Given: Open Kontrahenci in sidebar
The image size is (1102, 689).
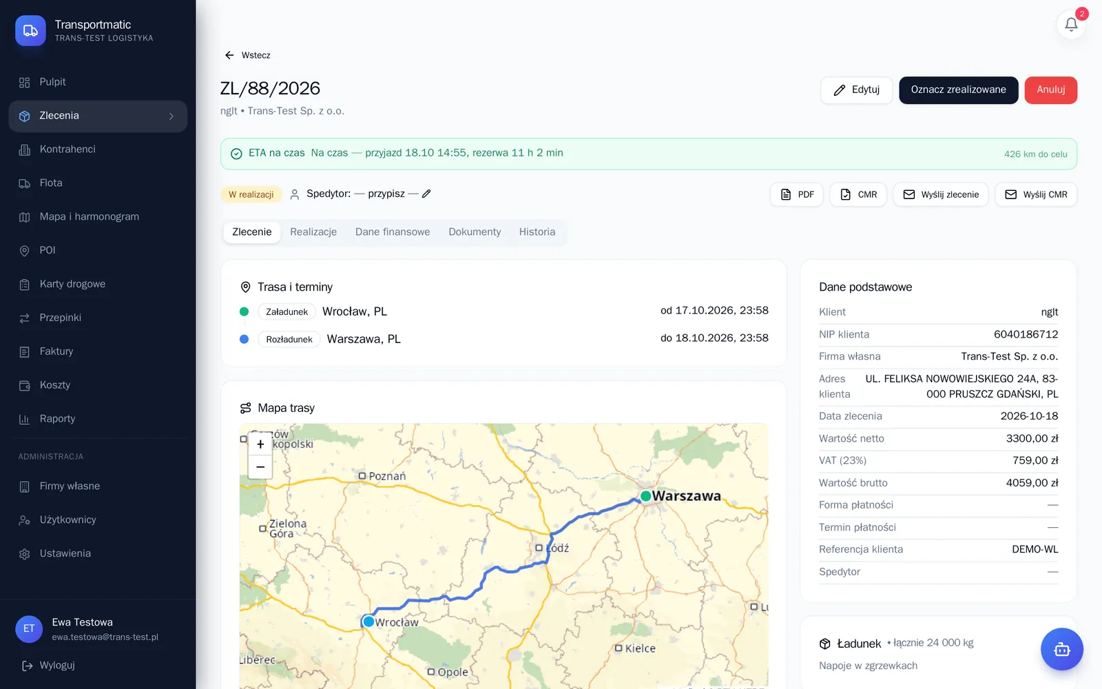Looking at the screenshot, I should point(98,150).
